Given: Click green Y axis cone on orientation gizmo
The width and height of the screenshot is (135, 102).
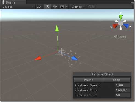Looking at the screenshot, I should coord(121,17).
